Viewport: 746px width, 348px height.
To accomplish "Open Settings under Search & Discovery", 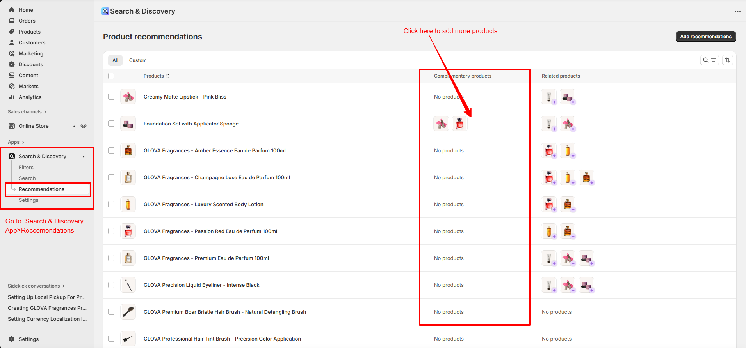I will [28, 200].
